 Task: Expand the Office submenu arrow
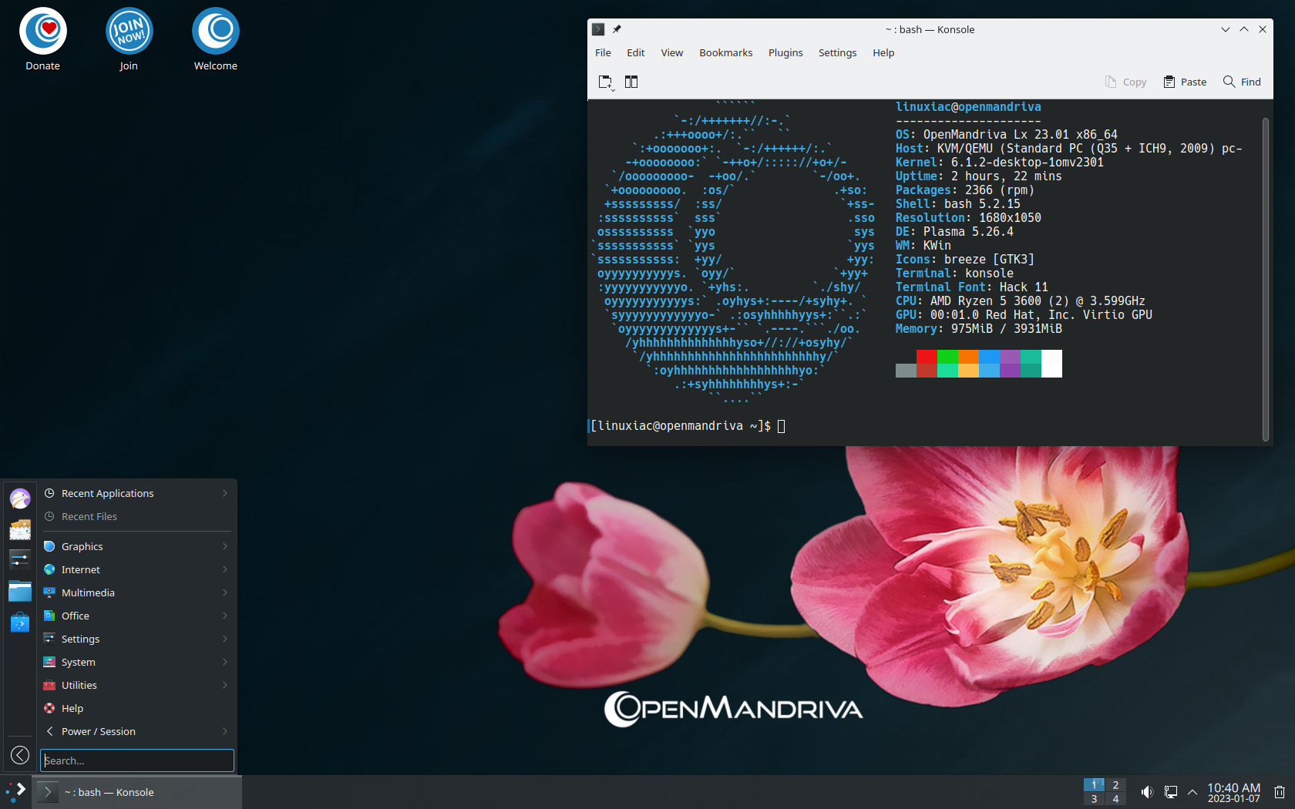[x=225, y=616]
